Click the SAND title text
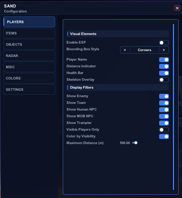The height and width of the screenshot is (198, 182). [10, 6]
